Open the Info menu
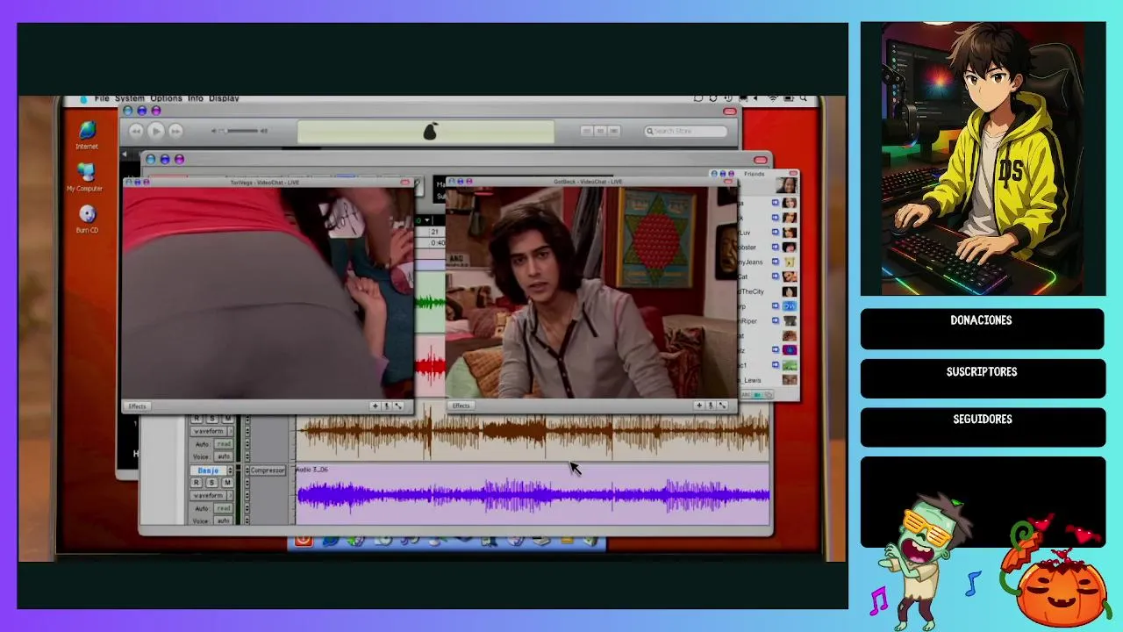The height and width of the screenshot is (632, 1123). 195,98
